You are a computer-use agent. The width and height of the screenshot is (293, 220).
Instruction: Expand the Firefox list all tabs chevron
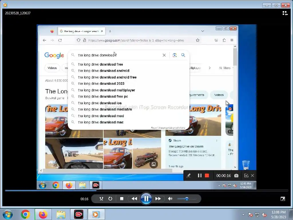203,31
